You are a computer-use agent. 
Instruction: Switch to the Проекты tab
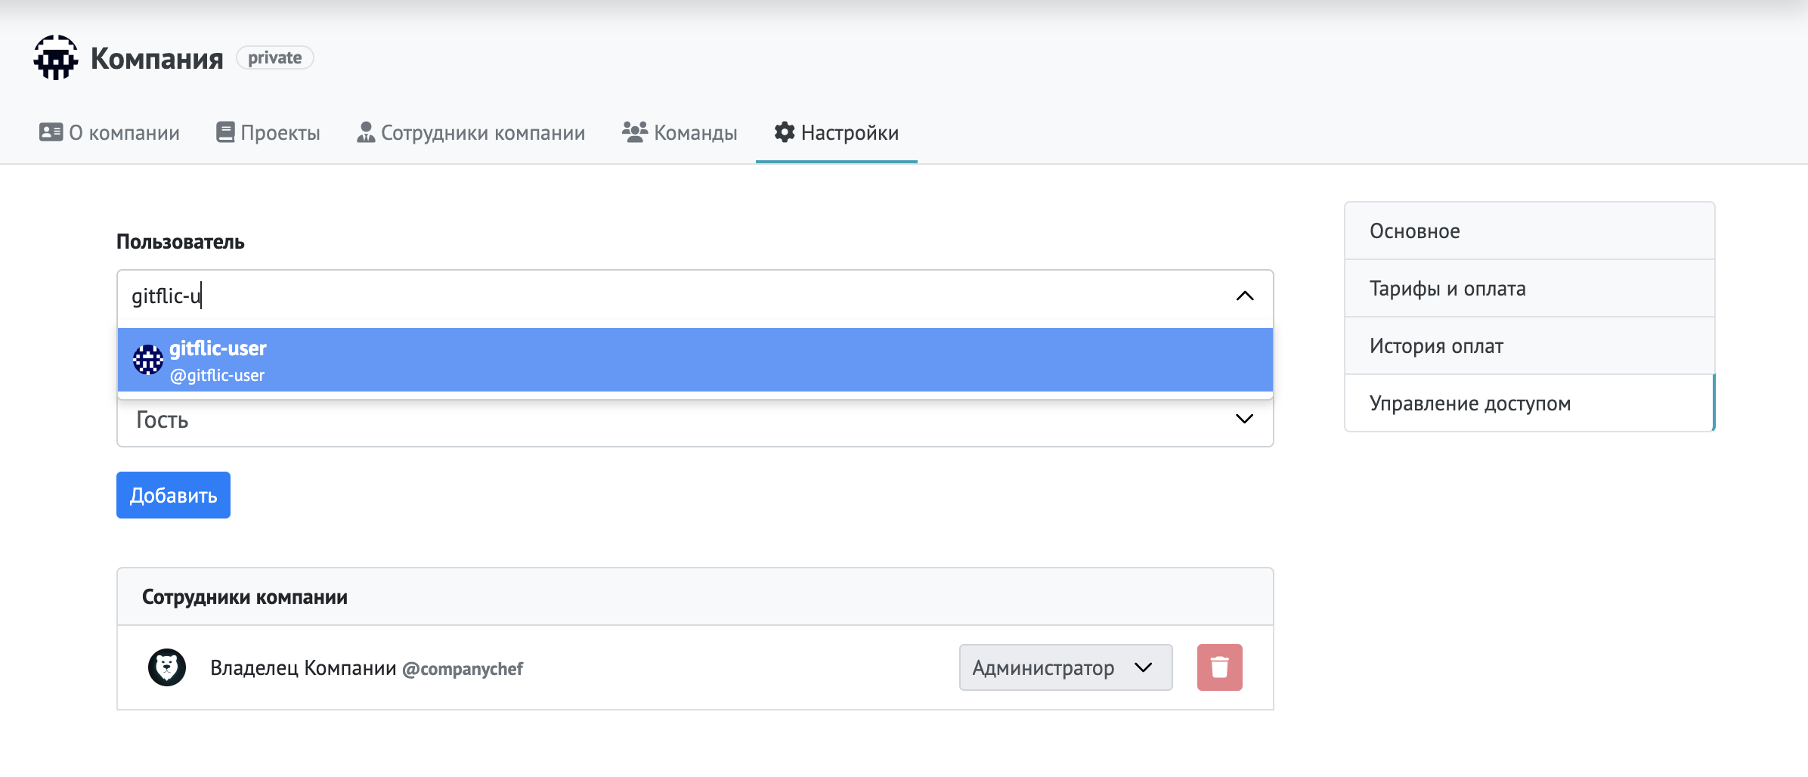click(x=268, y=132)
